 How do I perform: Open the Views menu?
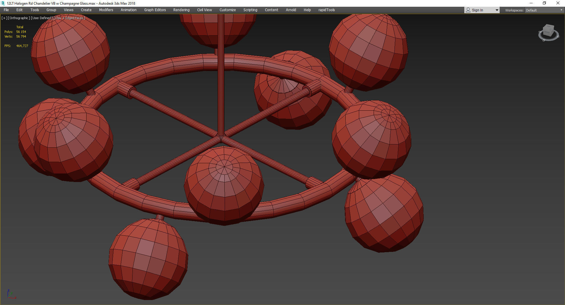click(x=69, y=10)
